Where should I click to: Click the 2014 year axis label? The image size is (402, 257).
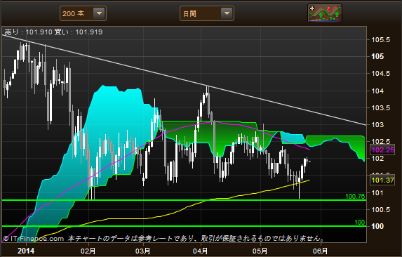[x=26, y=251]
